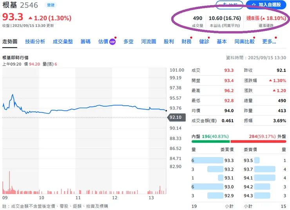
Task: Open the 多空 tab
Action: click(129, 41)
